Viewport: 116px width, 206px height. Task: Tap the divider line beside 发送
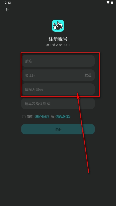coord(81,75)
